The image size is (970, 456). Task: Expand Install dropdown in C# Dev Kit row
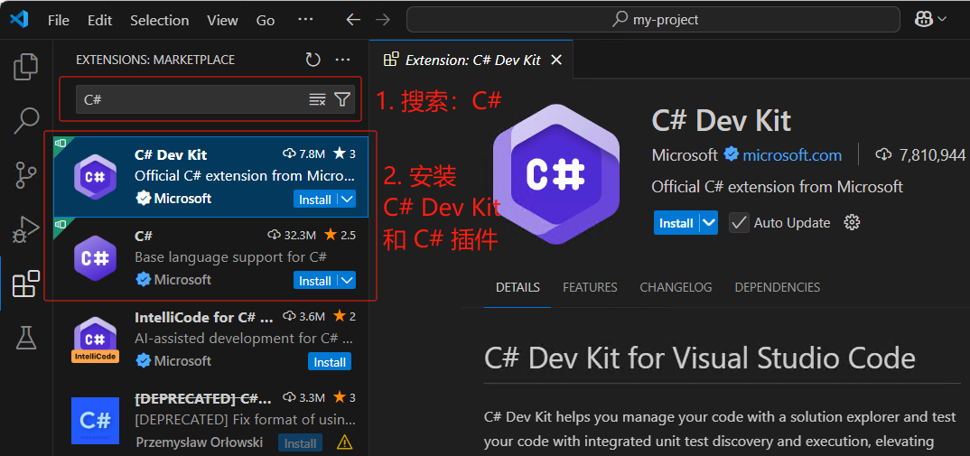pyautogui.click(x=348, y=200)
